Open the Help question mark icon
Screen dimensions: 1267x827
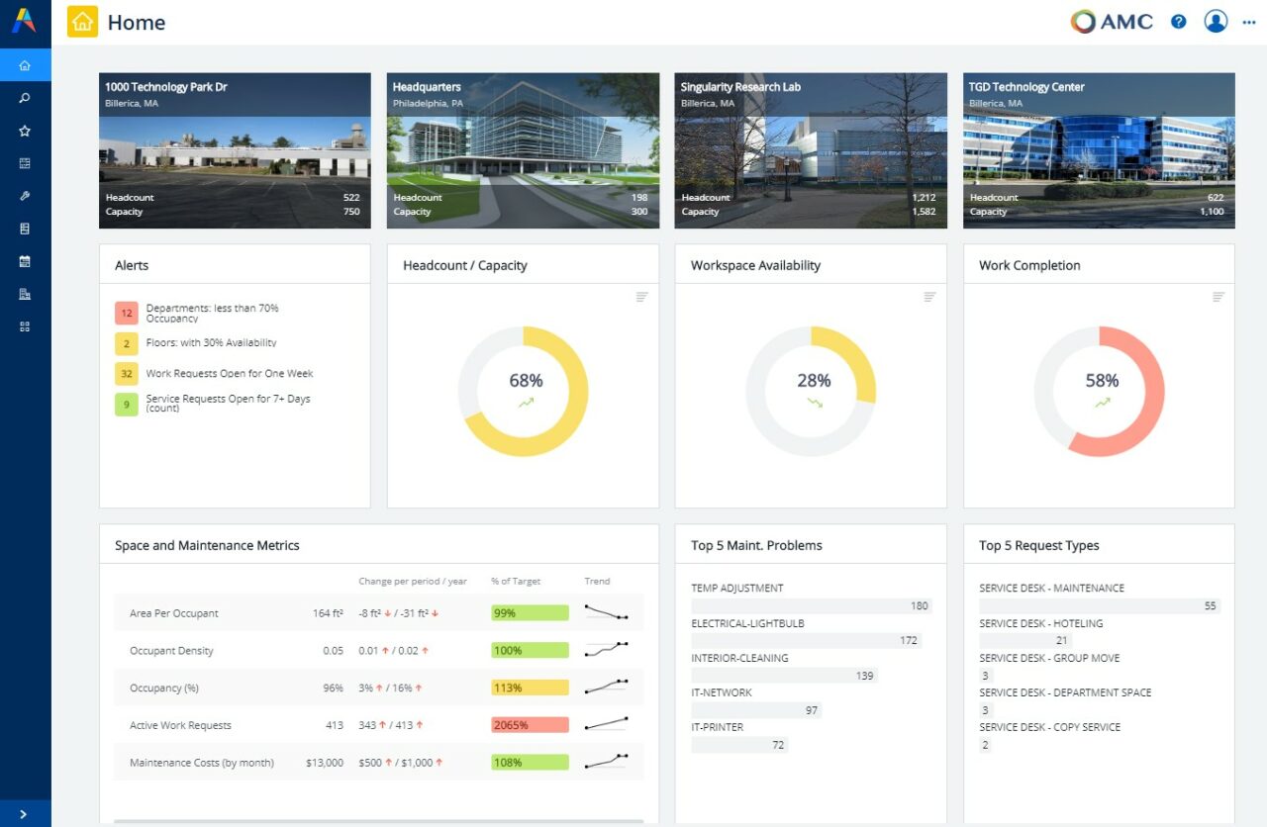coord(1178,21)
